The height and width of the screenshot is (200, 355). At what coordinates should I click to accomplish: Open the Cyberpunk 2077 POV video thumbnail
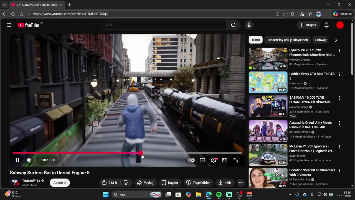(x=268, y=59)
